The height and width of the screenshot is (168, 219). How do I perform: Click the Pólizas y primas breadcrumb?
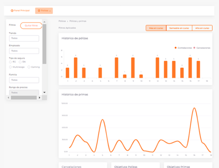point(78,21)
